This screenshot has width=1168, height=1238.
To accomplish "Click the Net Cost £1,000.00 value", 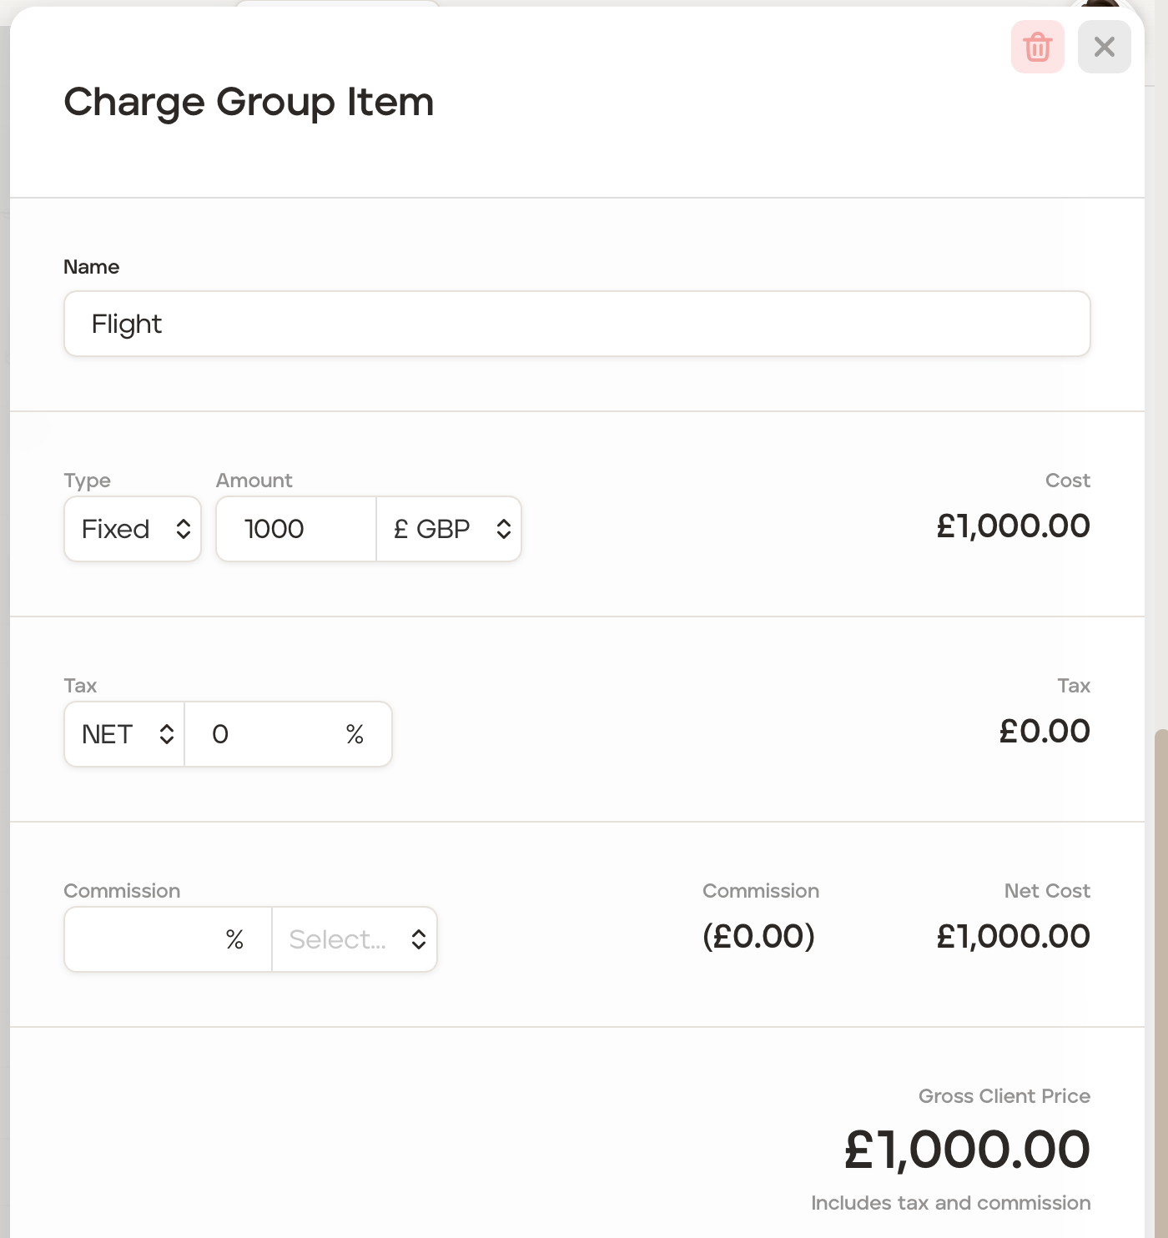I will [x=1013, y=936].
